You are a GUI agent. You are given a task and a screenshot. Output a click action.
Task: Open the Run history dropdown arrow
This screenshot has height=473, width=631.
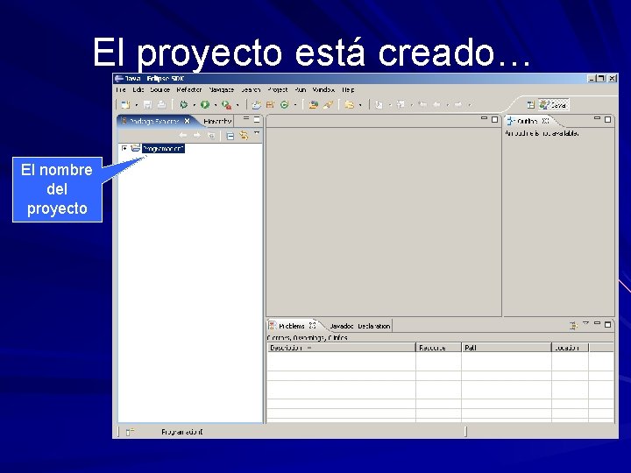pos(216,105)
